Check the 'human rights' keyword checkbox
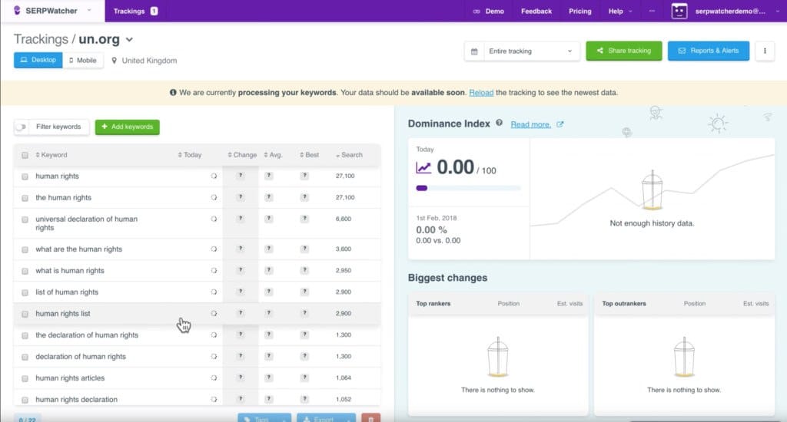The image size is (787, 422). [25, 176]
